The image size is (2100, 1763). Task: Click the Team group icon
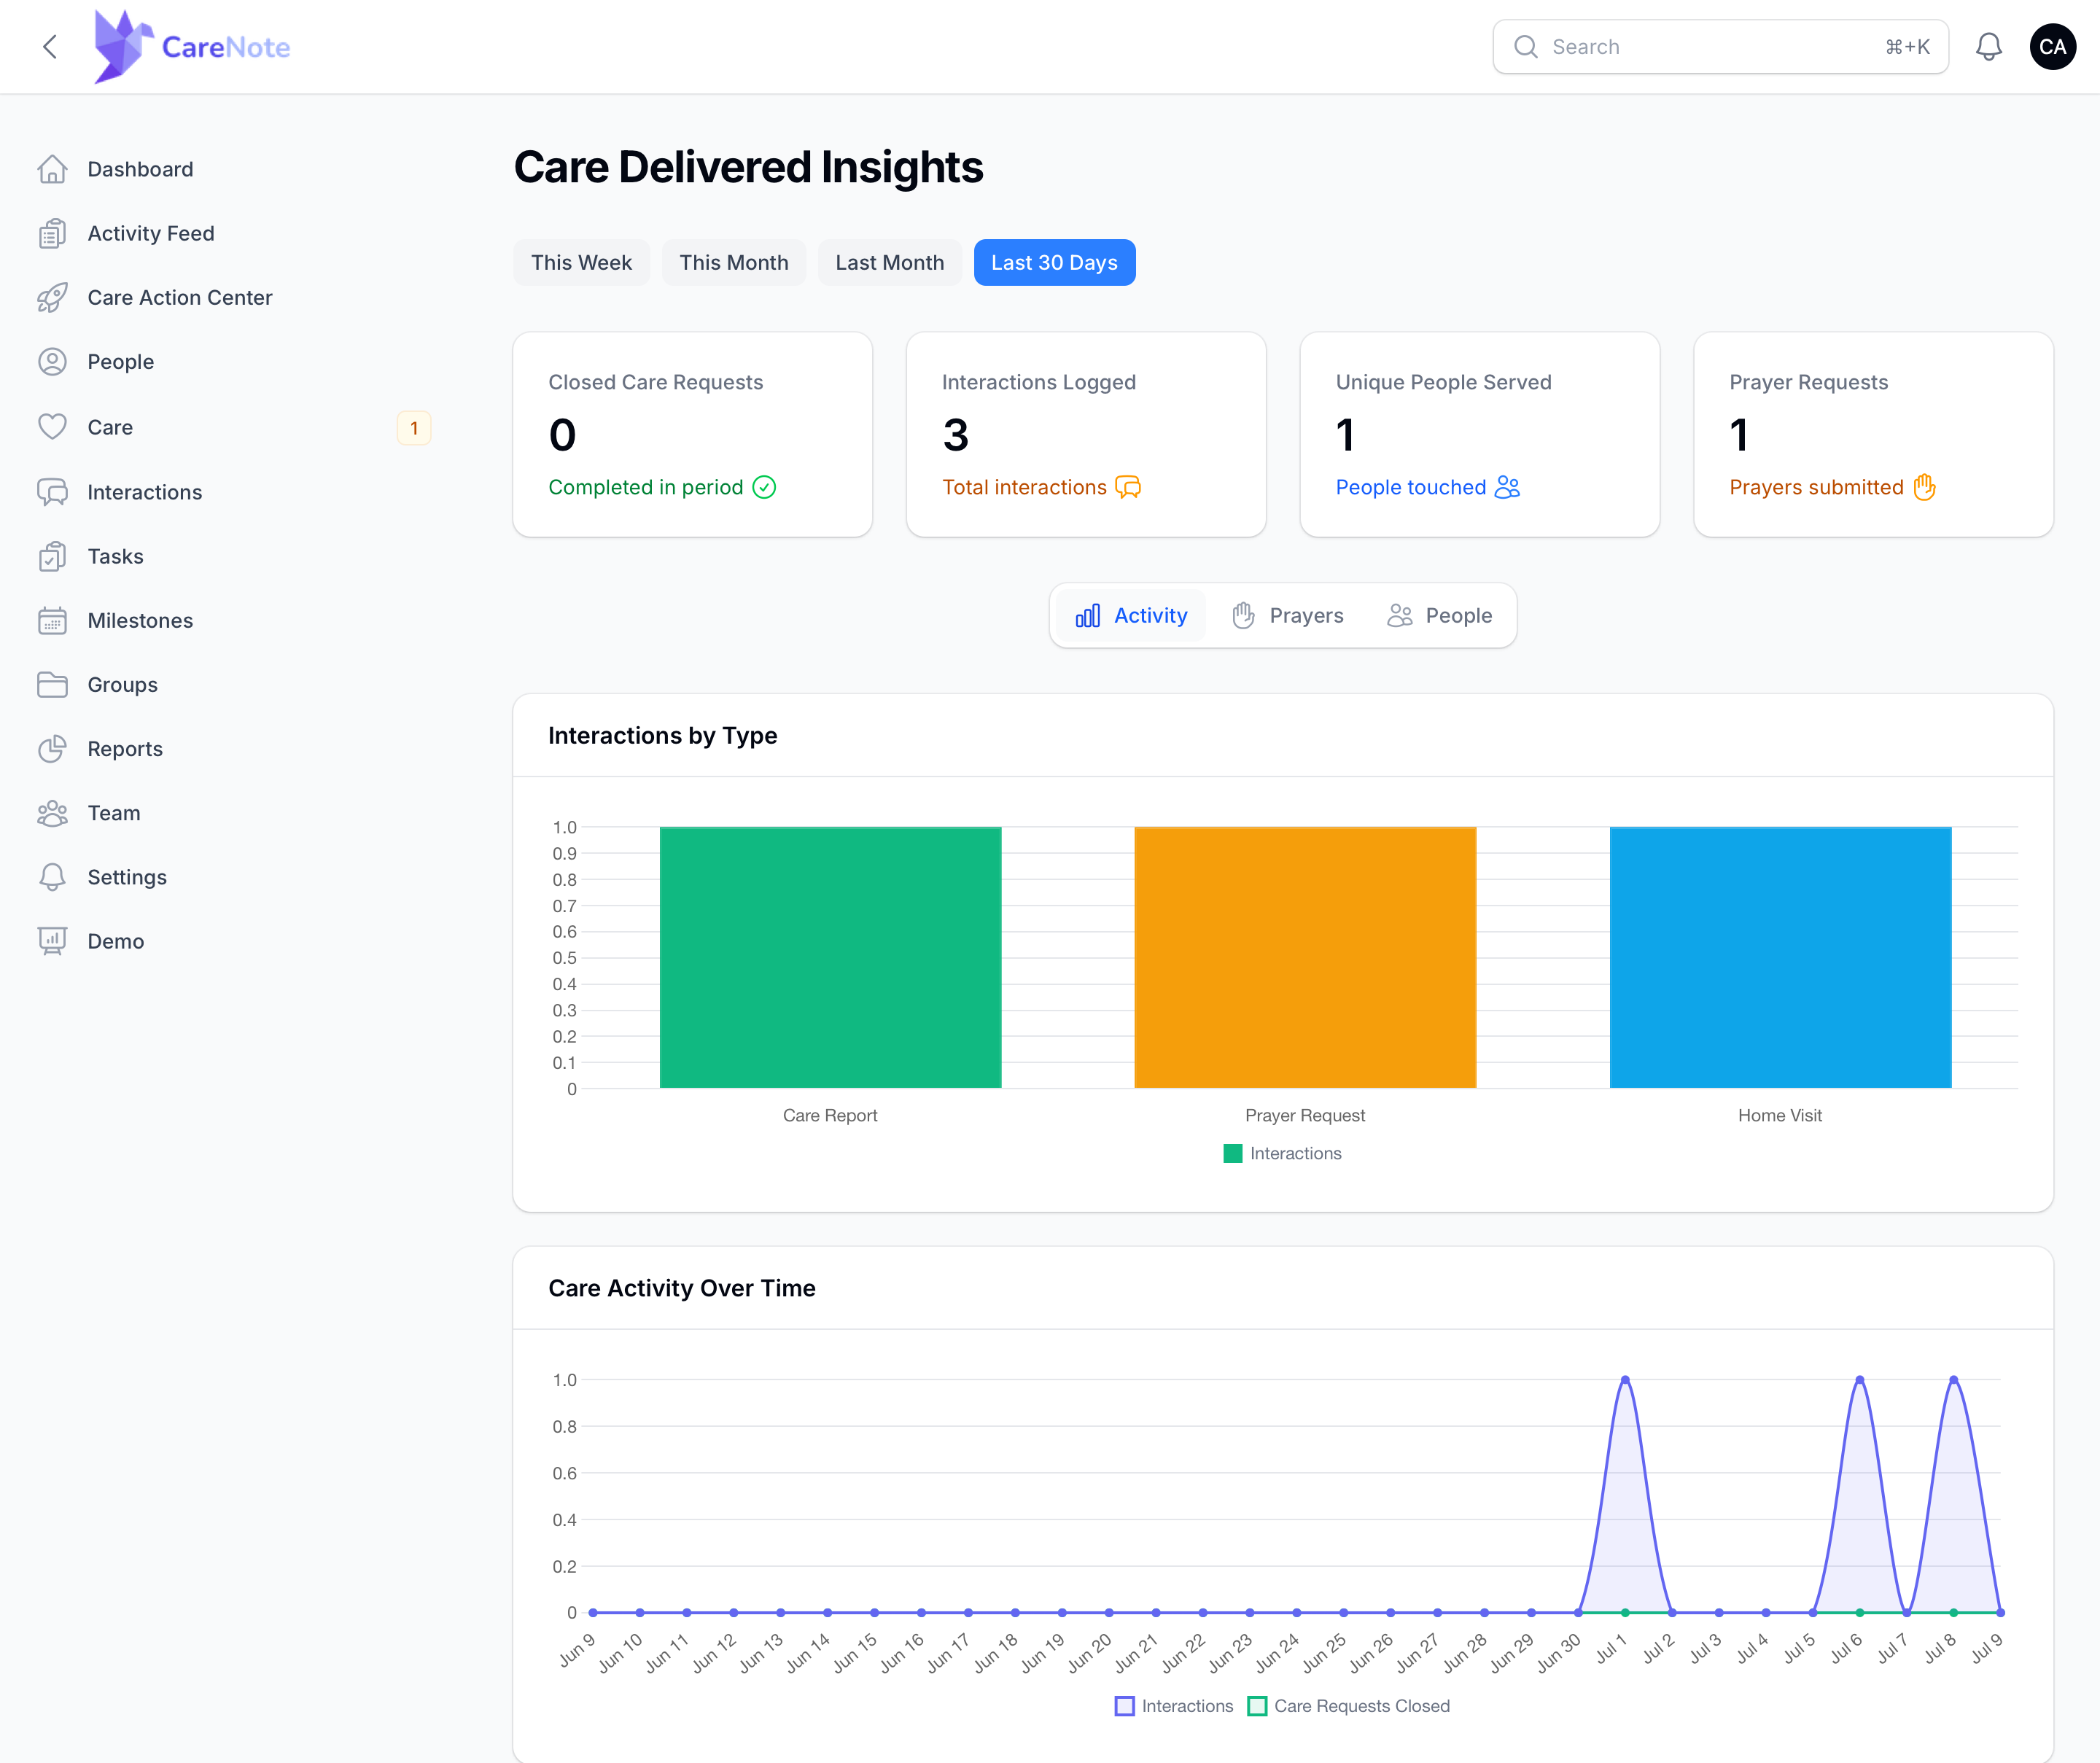52,813
